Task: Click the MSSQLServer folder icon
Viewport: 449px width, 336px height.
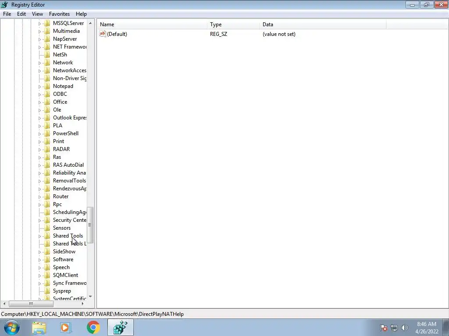Action: coord(47,23)
